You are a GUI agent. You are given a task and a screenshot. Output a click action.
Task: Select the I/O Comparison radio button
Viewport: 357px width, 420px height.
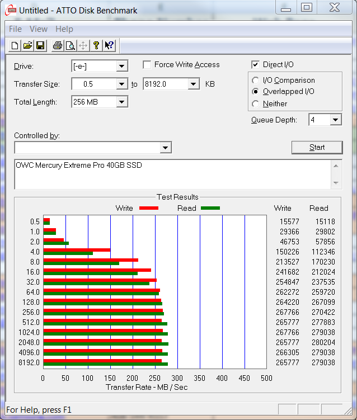tap(256, 81)
